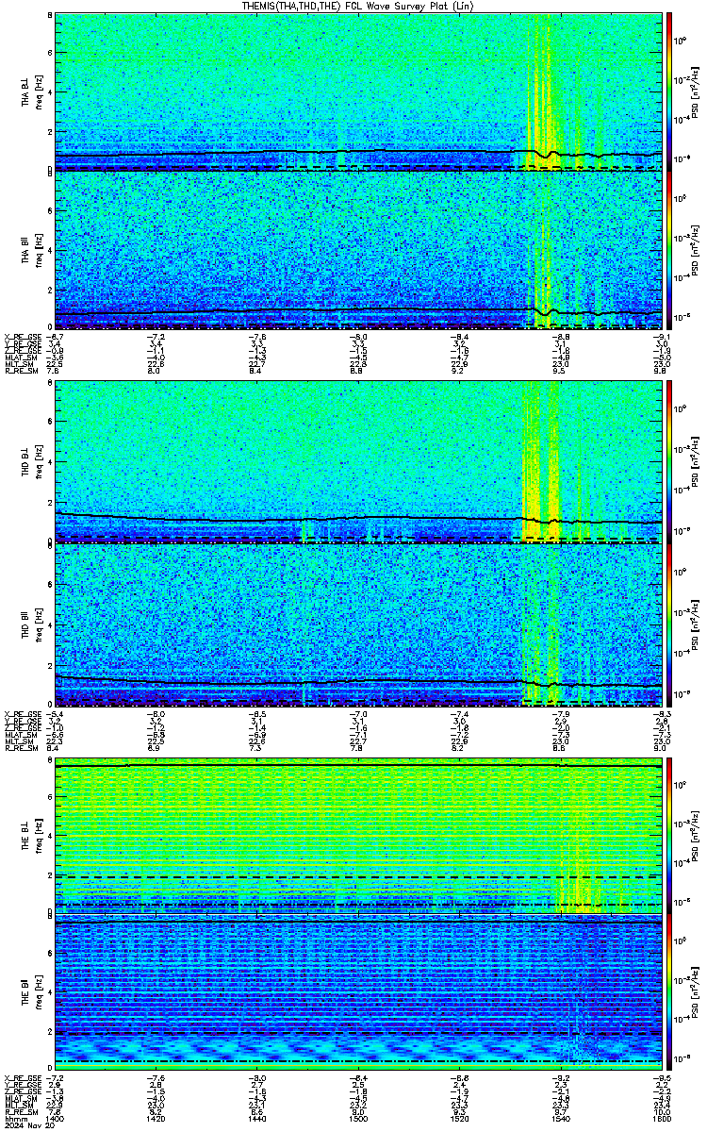Click the hhmm time axis label
Viewport: 707px width, 1132px height.
click(x=14, y=1119)
